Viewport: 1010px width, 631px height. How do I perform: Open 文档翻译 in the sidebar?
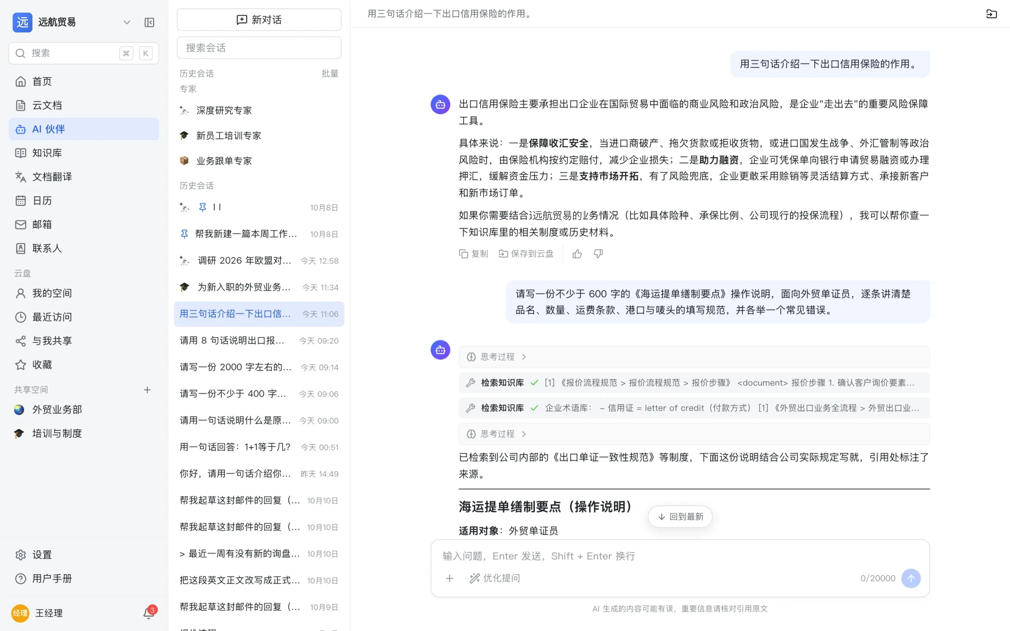[83, 177]
